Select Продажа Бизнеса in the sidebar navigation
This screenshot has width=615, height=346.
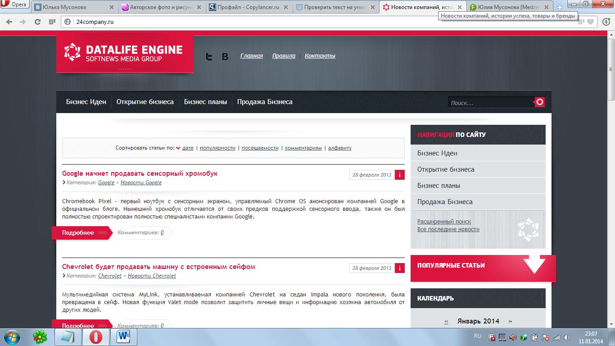pos(478,202)
